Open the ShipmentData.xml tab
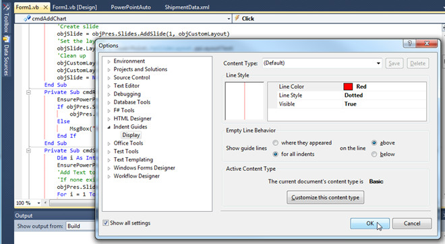The width and height of the screenshot is (445, 244). tap(187, 7)
